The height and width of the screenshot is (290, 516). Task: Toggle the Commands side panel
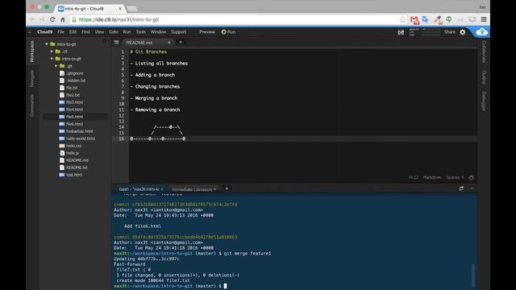click(32, 106)
